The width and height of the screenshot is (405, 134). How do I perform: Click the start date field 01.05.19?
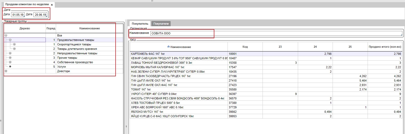point(18,15)
